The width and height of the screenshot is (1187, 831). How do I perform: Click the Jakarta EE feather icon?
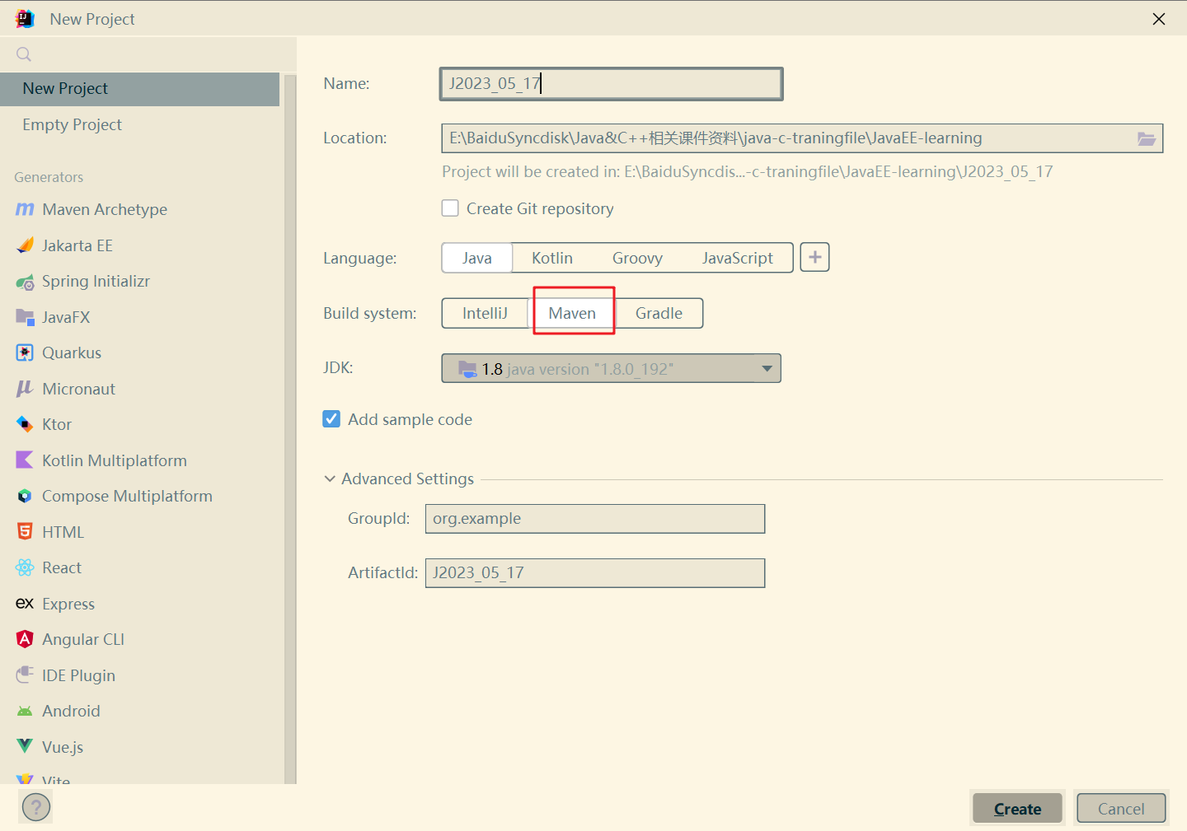pos(25,245)
